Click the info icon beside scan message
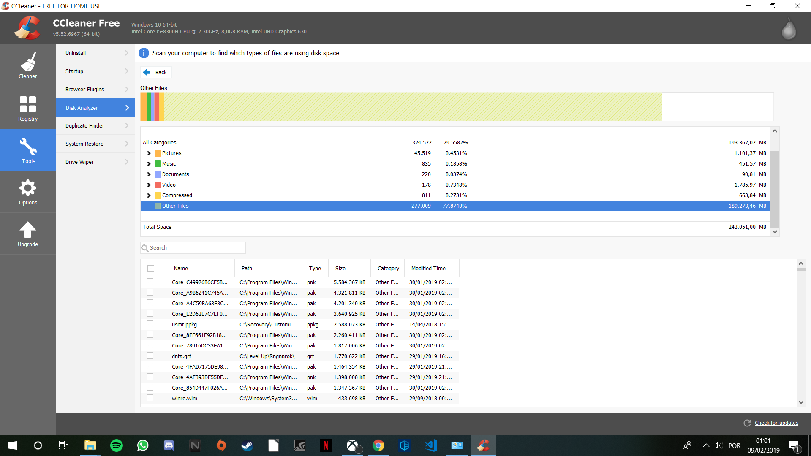811x456 pixels. click(144, 53)
